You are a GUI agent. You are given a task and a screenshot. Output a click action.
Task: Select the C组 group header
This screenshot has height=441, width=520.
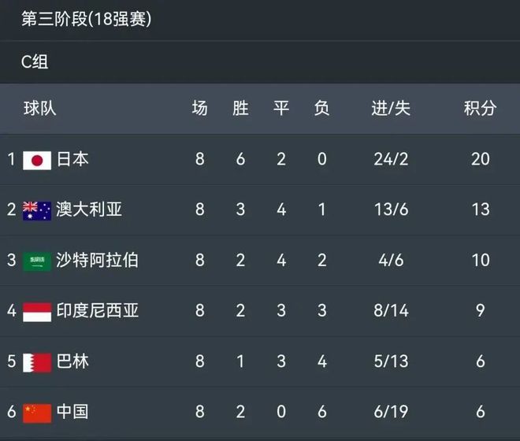(x=35, y=61)
